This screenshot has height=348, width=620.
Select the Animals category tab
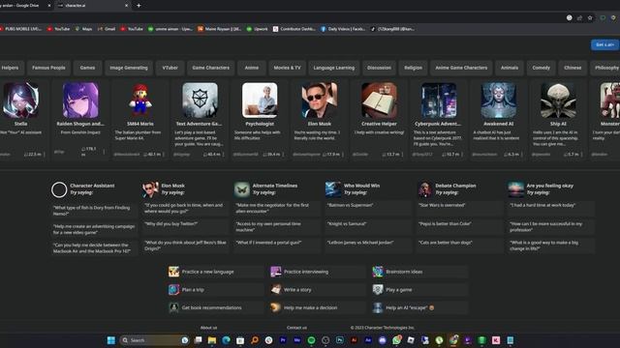[x=510, y=68]
